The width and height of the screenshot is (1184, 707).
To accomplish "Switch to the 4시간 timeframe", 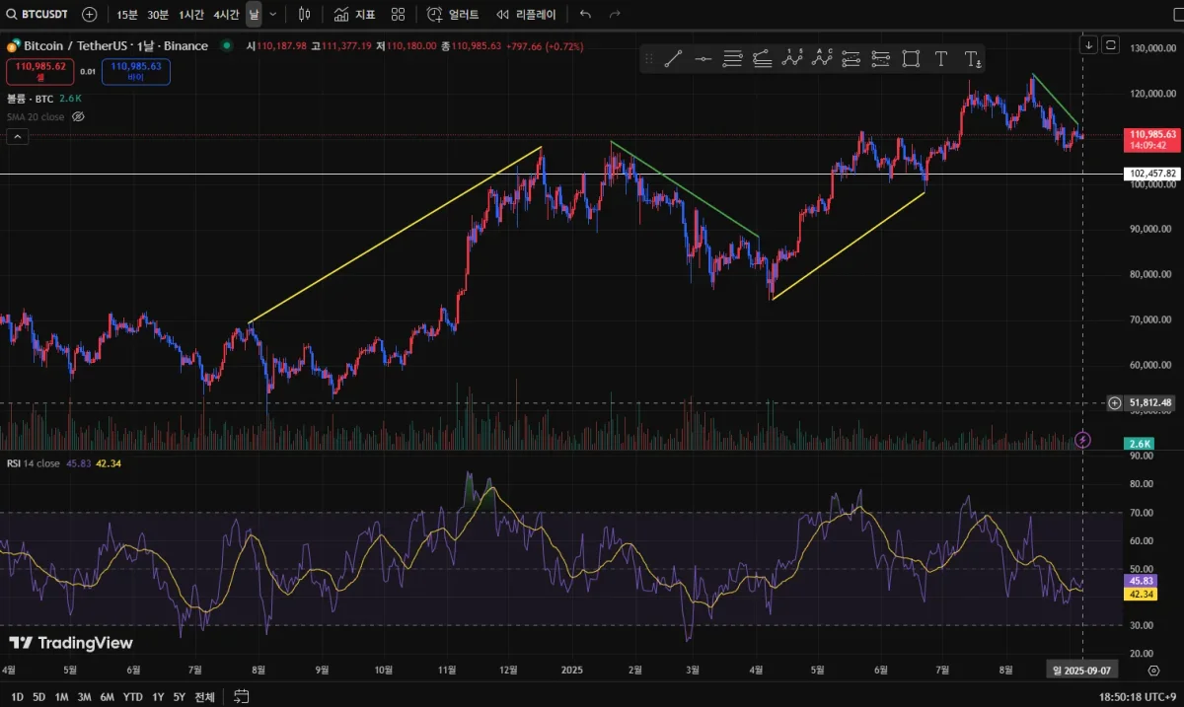I will 226,15.
